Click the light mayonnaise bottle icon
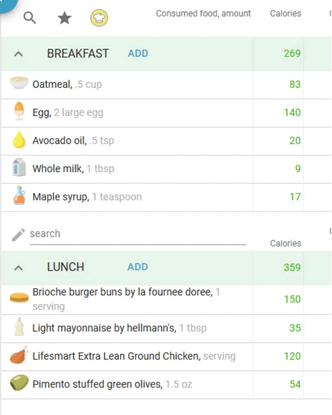Viewport: 332px width, 415px height. click(x=19, y=327)
